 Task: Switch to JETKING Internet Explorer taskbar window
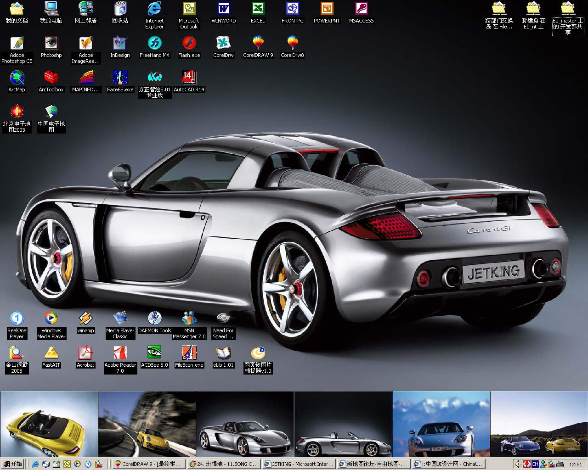coord(299,464)
